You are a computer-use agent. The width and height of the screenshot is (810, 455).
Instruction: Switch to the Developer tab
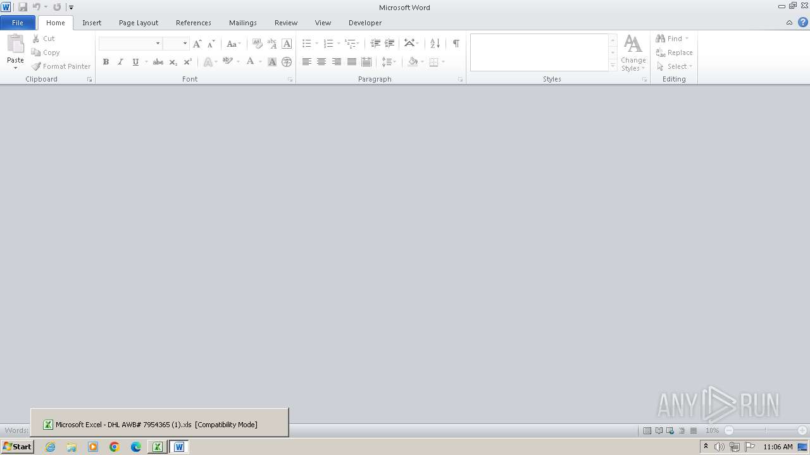point(365,23)
